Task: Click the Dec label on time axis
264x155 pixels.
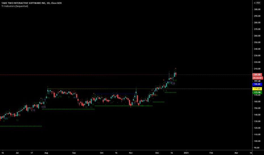Action: [x=157, y=153]
